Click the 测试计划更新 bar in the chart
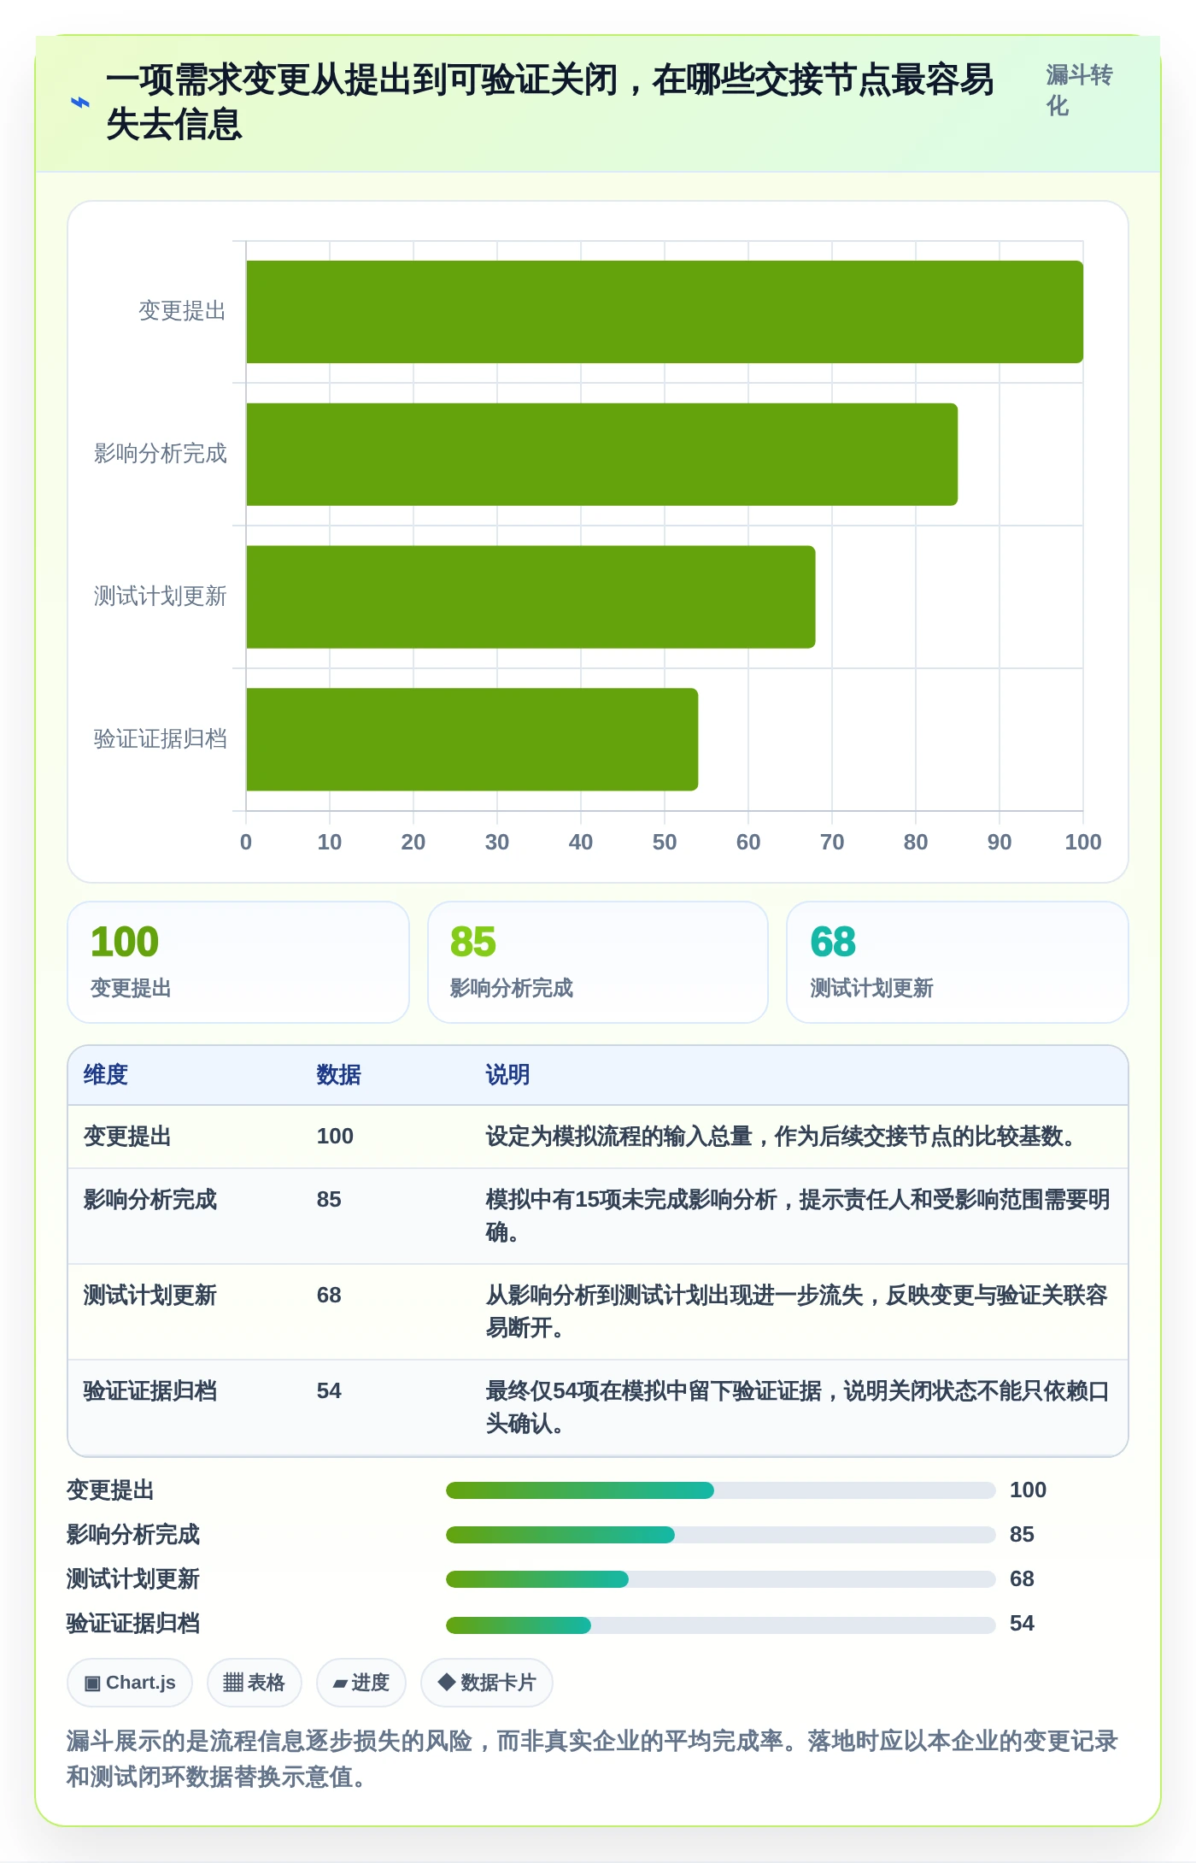The width and height of the screenshot is (1196, 1863). click(x=531, y=597)
